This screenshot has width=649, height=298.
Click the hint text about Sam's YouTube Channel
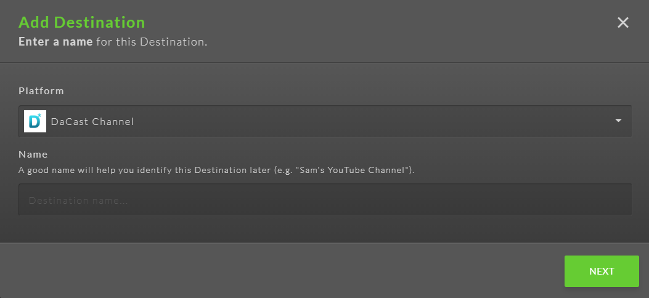(x=216, y=170)
